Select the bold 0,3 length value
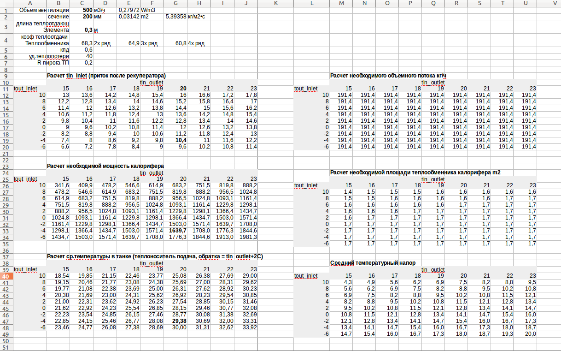Viewport: 561px width, 351px height. [x=88, y=30]
